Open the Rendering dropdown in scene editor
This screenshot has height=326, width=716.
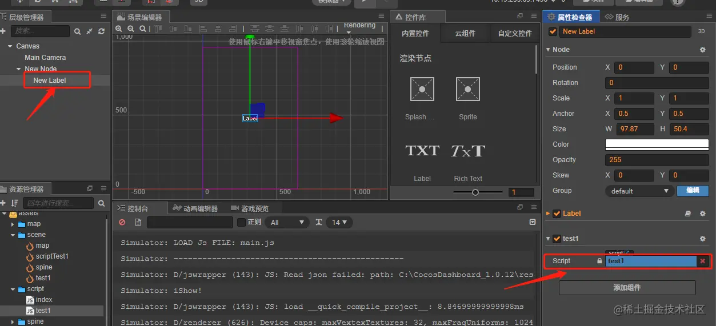[359, 27]
